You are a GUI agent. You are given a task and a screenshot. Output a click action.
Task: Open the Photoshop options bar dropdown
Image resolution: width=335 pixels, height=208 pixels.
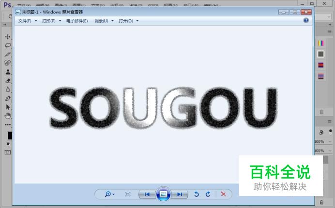329,17
